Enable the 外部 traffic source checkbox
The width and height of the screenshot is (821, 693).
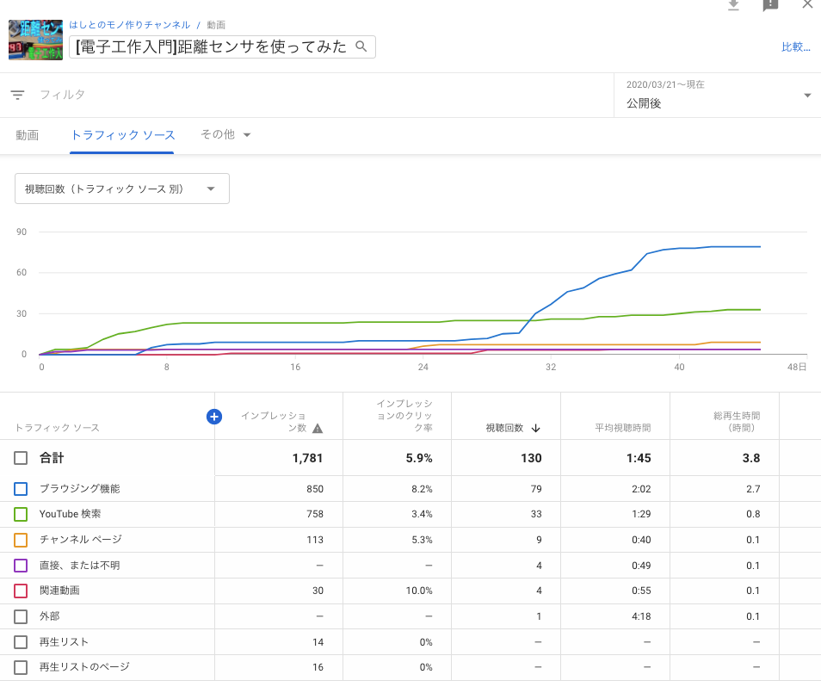click(22, 616)
